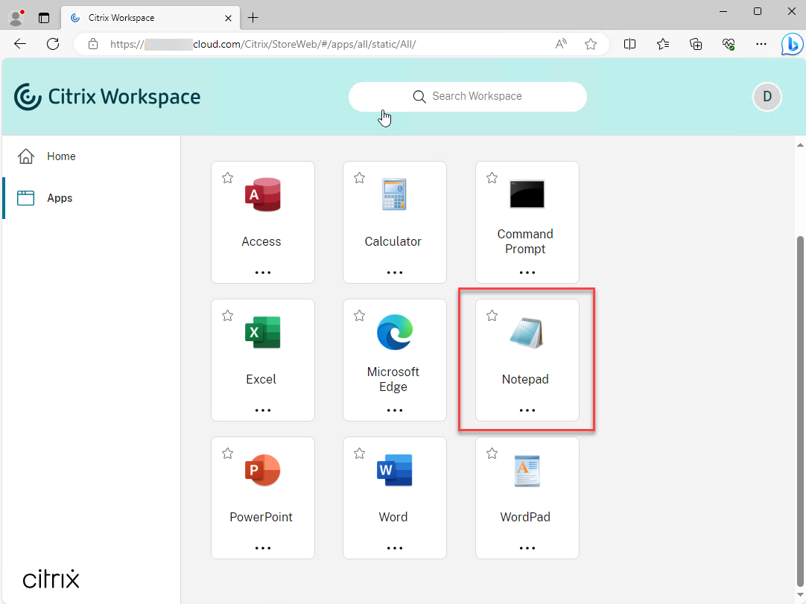Viewport: 806px width, 604px height.
Task: Click the browser address bar URL
Action: click(x=263, y=44)
